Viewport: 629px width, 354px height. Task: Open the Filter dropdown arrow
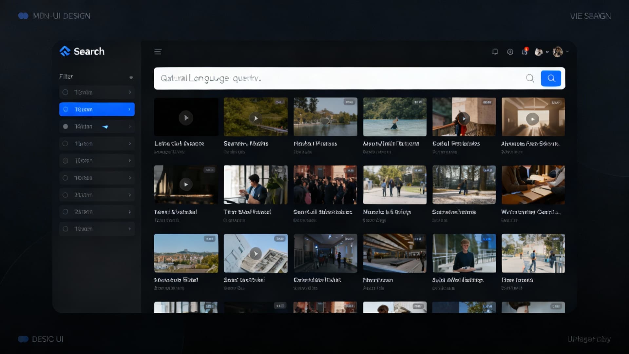coord(131,77)
